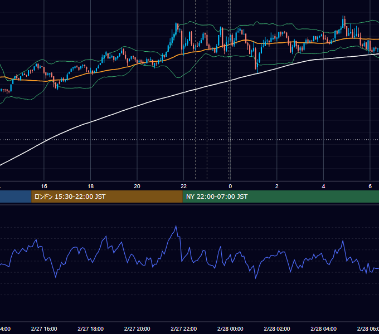This screenshot has height=334, width=379.
Task: Click the tall candlestick spike near hour 22
Action: [177, 28]
